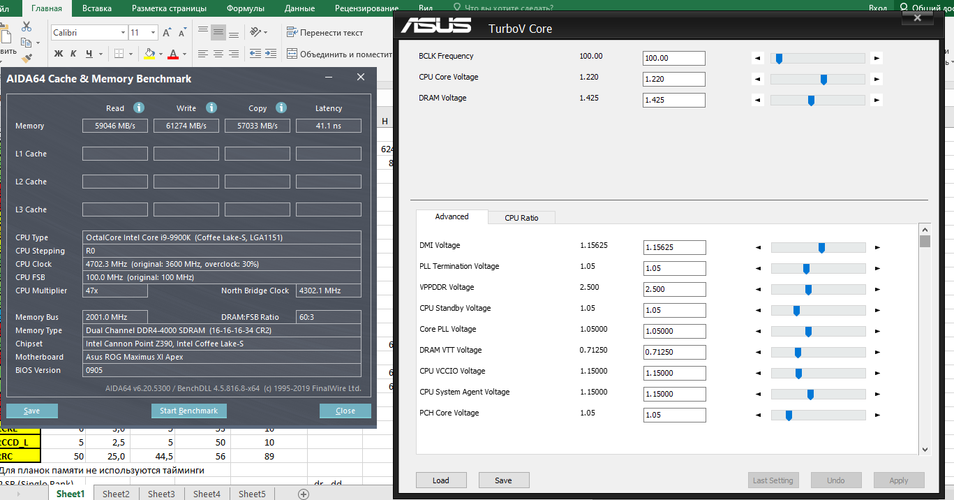Click the Copy icon in Excel ribbon
Image resolution: width=954 pixels, height=500 pixels.
(x=26, y=43)
